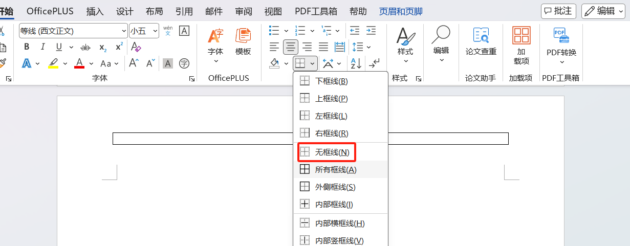Expand shading paint bucket dropdown arrow

[x=286, y=64]
